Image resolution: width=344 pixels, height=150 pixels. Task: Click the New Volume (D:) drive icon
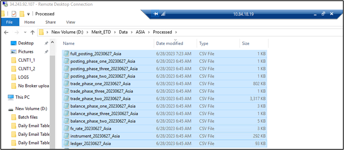coord(11,109)
